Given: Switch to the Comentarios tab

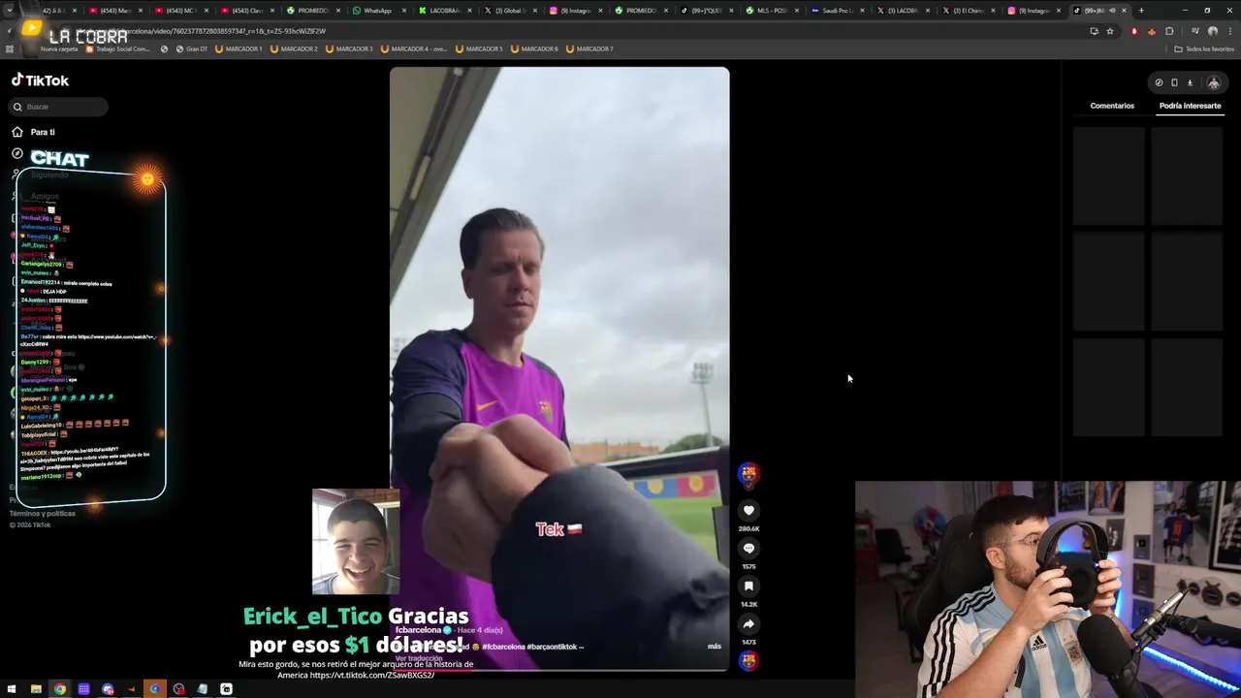Looking at the screenshot, I should click(x=1112, y=106).
